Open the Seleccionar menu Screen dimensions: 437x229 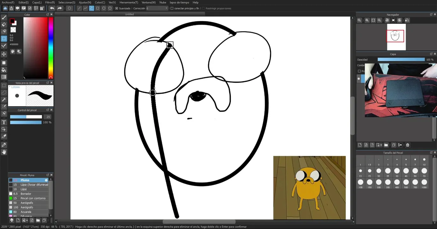point(67,3)
